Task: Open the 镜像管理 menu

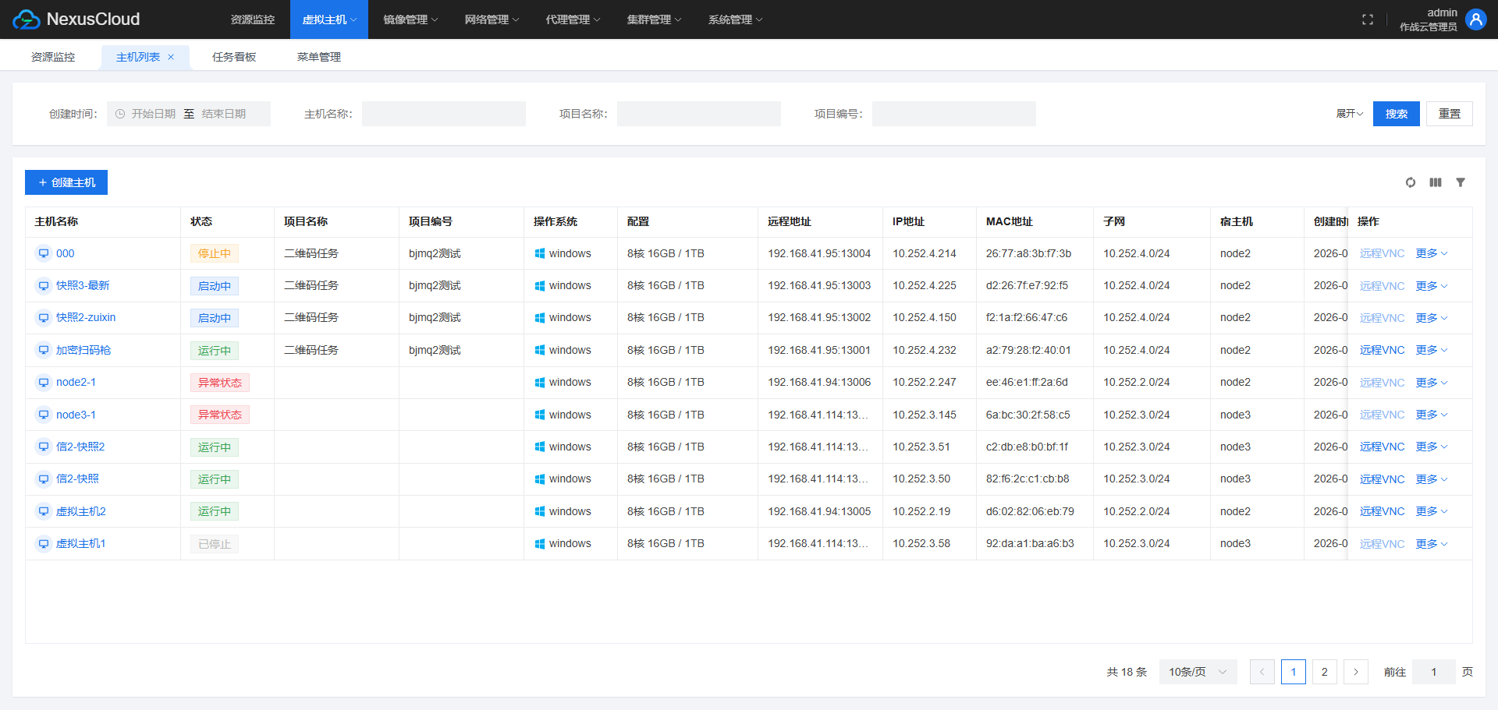Action: pyautogui.click(x=410, y=19)
